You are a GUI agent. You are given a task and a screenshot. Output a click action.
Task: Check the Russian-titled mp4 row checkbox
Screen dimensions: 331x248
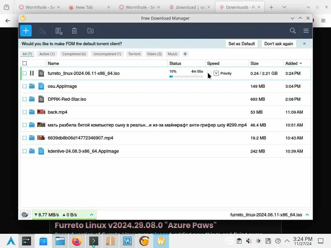coord(25,125)
